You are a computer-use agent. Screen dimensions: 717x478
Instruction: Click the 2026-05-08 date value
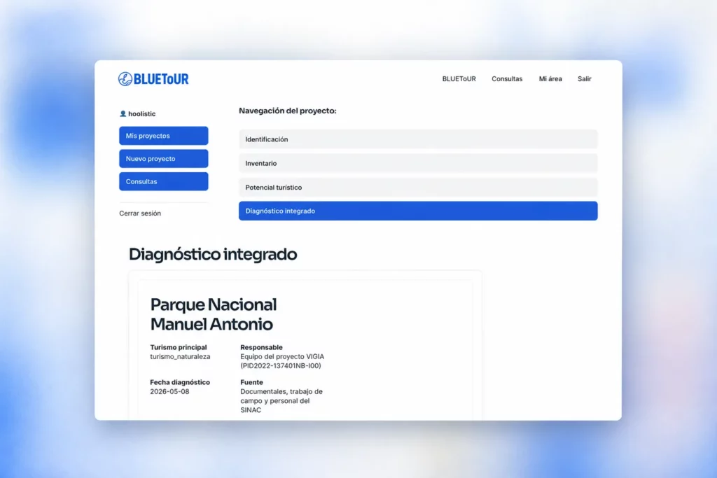tap(169, 392)
